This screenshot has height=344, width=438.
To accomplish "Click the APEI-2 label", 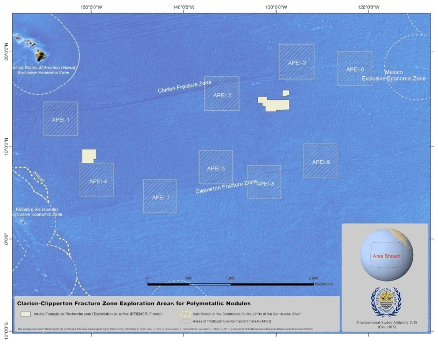I will (x=222, y=96).
